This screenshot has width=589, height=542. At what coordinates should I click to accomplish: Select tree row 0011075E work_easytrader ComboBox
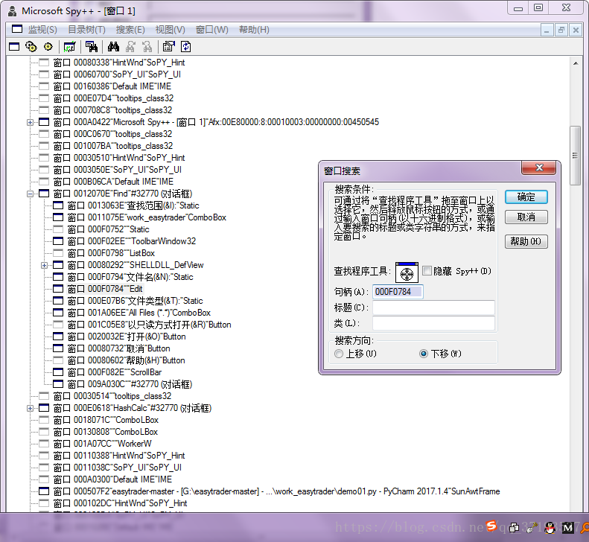147,217
